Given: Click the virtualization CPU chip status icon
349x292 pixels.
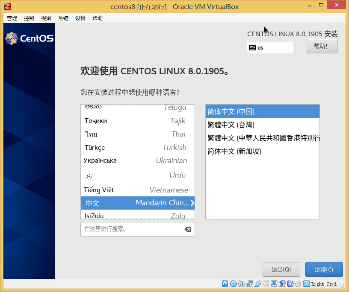Looking at the screenshot, I should [x=290, y=284].
